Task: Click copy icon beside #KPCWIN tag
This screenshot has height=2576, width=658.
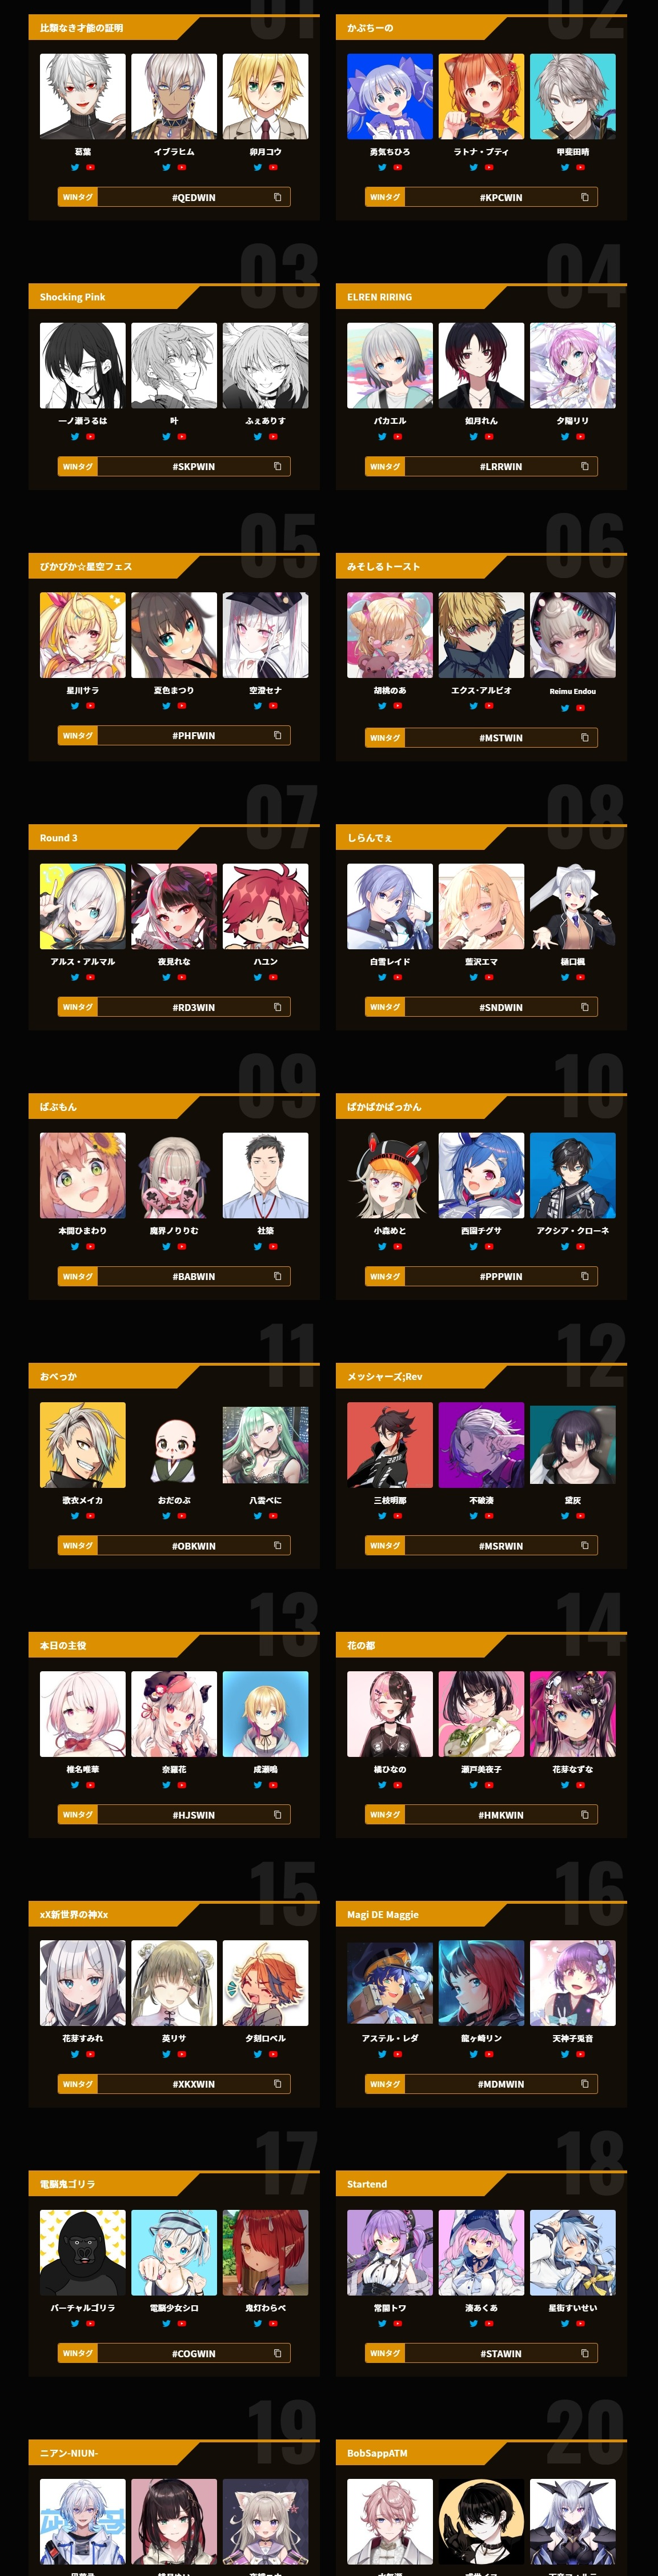Action: tap(584, 197)
